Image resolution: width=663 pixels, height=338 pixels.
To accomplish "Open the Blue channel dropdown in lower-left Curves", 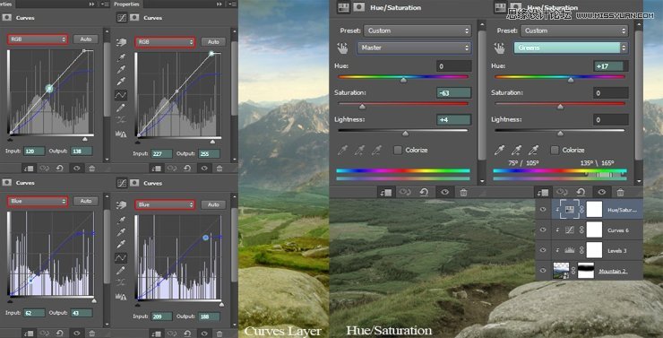I will click(38, 202).
